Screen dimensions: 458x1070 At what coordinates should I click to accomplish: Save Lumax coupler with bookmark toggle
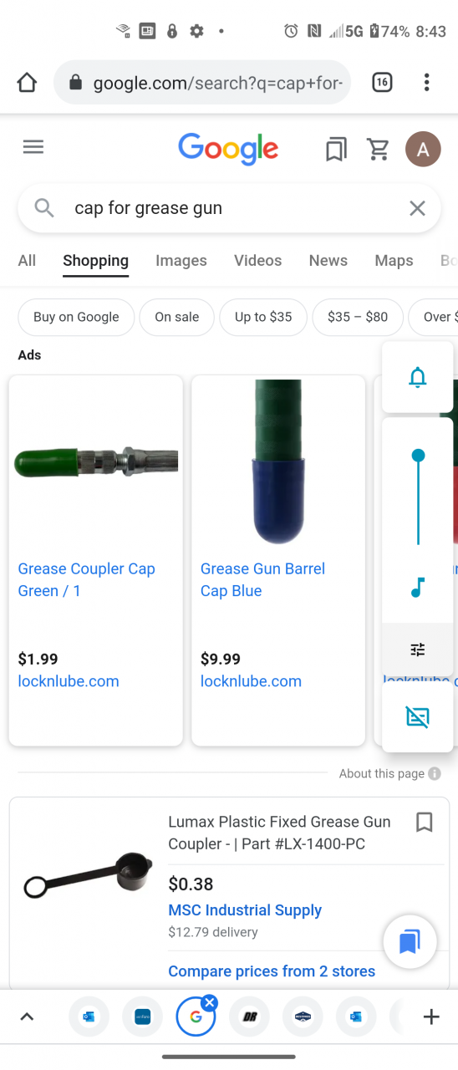pyautogui.click(x=425, y=823)
